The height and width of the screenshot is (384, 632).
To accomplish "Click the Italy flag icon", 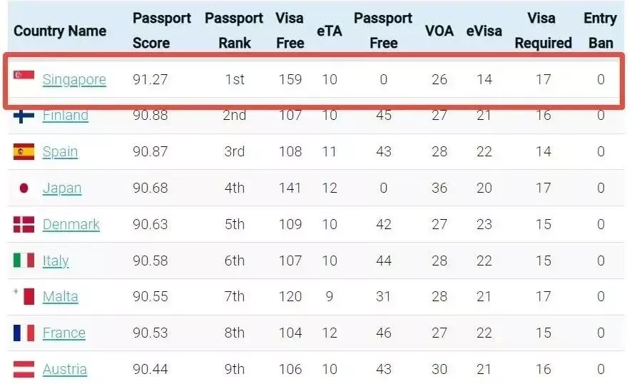I will tap(24, 261).
